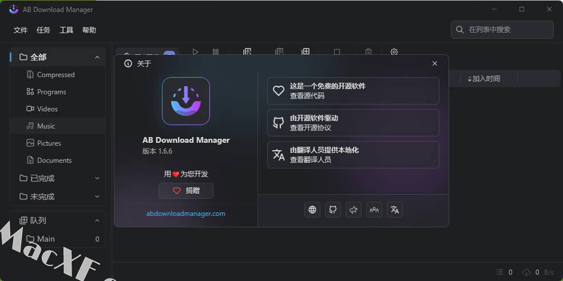Screen dimensions: 563x281
Task: Click the pause toolbar icon
Action: (216, 52)
